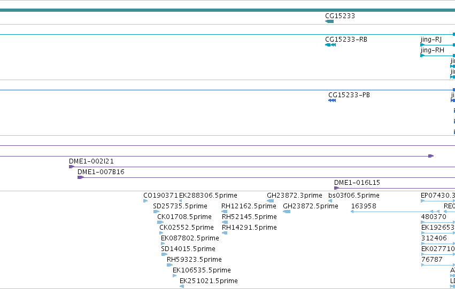Click the RH59323.5prime label

pyautogui.click(x=194, y=260)
